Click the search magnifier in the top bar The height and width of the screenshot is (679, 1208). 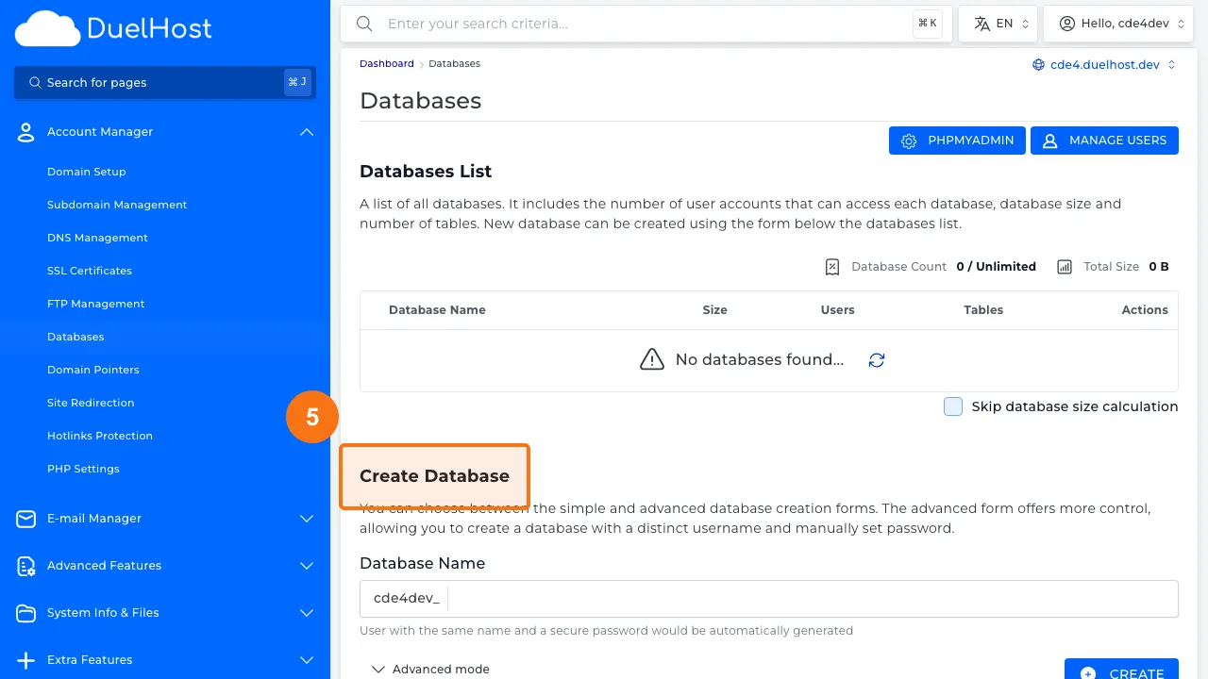tap(364, 24)
